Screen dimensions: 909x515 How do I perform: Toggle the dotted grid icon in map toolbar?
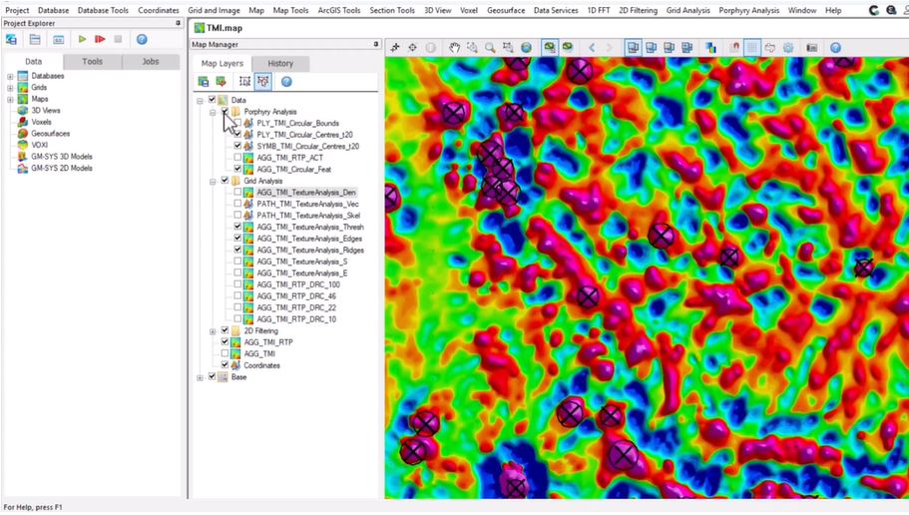752,48
